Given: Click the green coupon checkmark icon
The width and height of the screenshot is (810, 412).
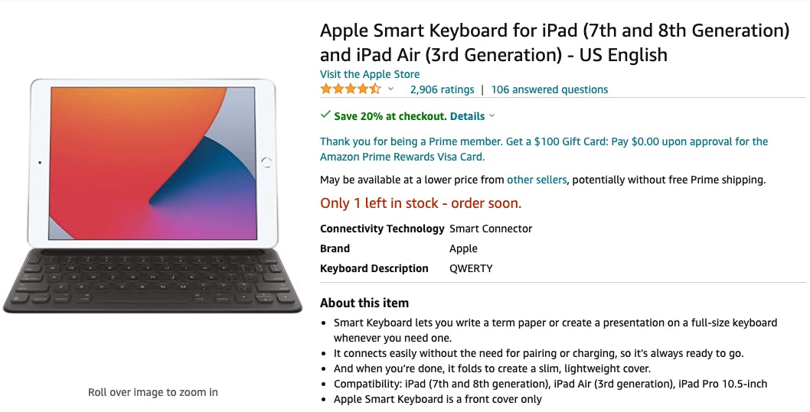Looking at the screenshot, I should [x=325, y=115].
